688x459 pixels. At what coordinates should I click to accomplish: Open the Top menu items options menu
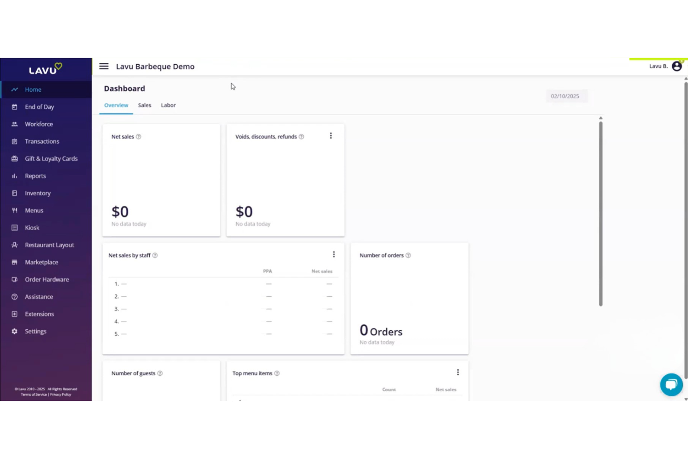coord(458,372)
